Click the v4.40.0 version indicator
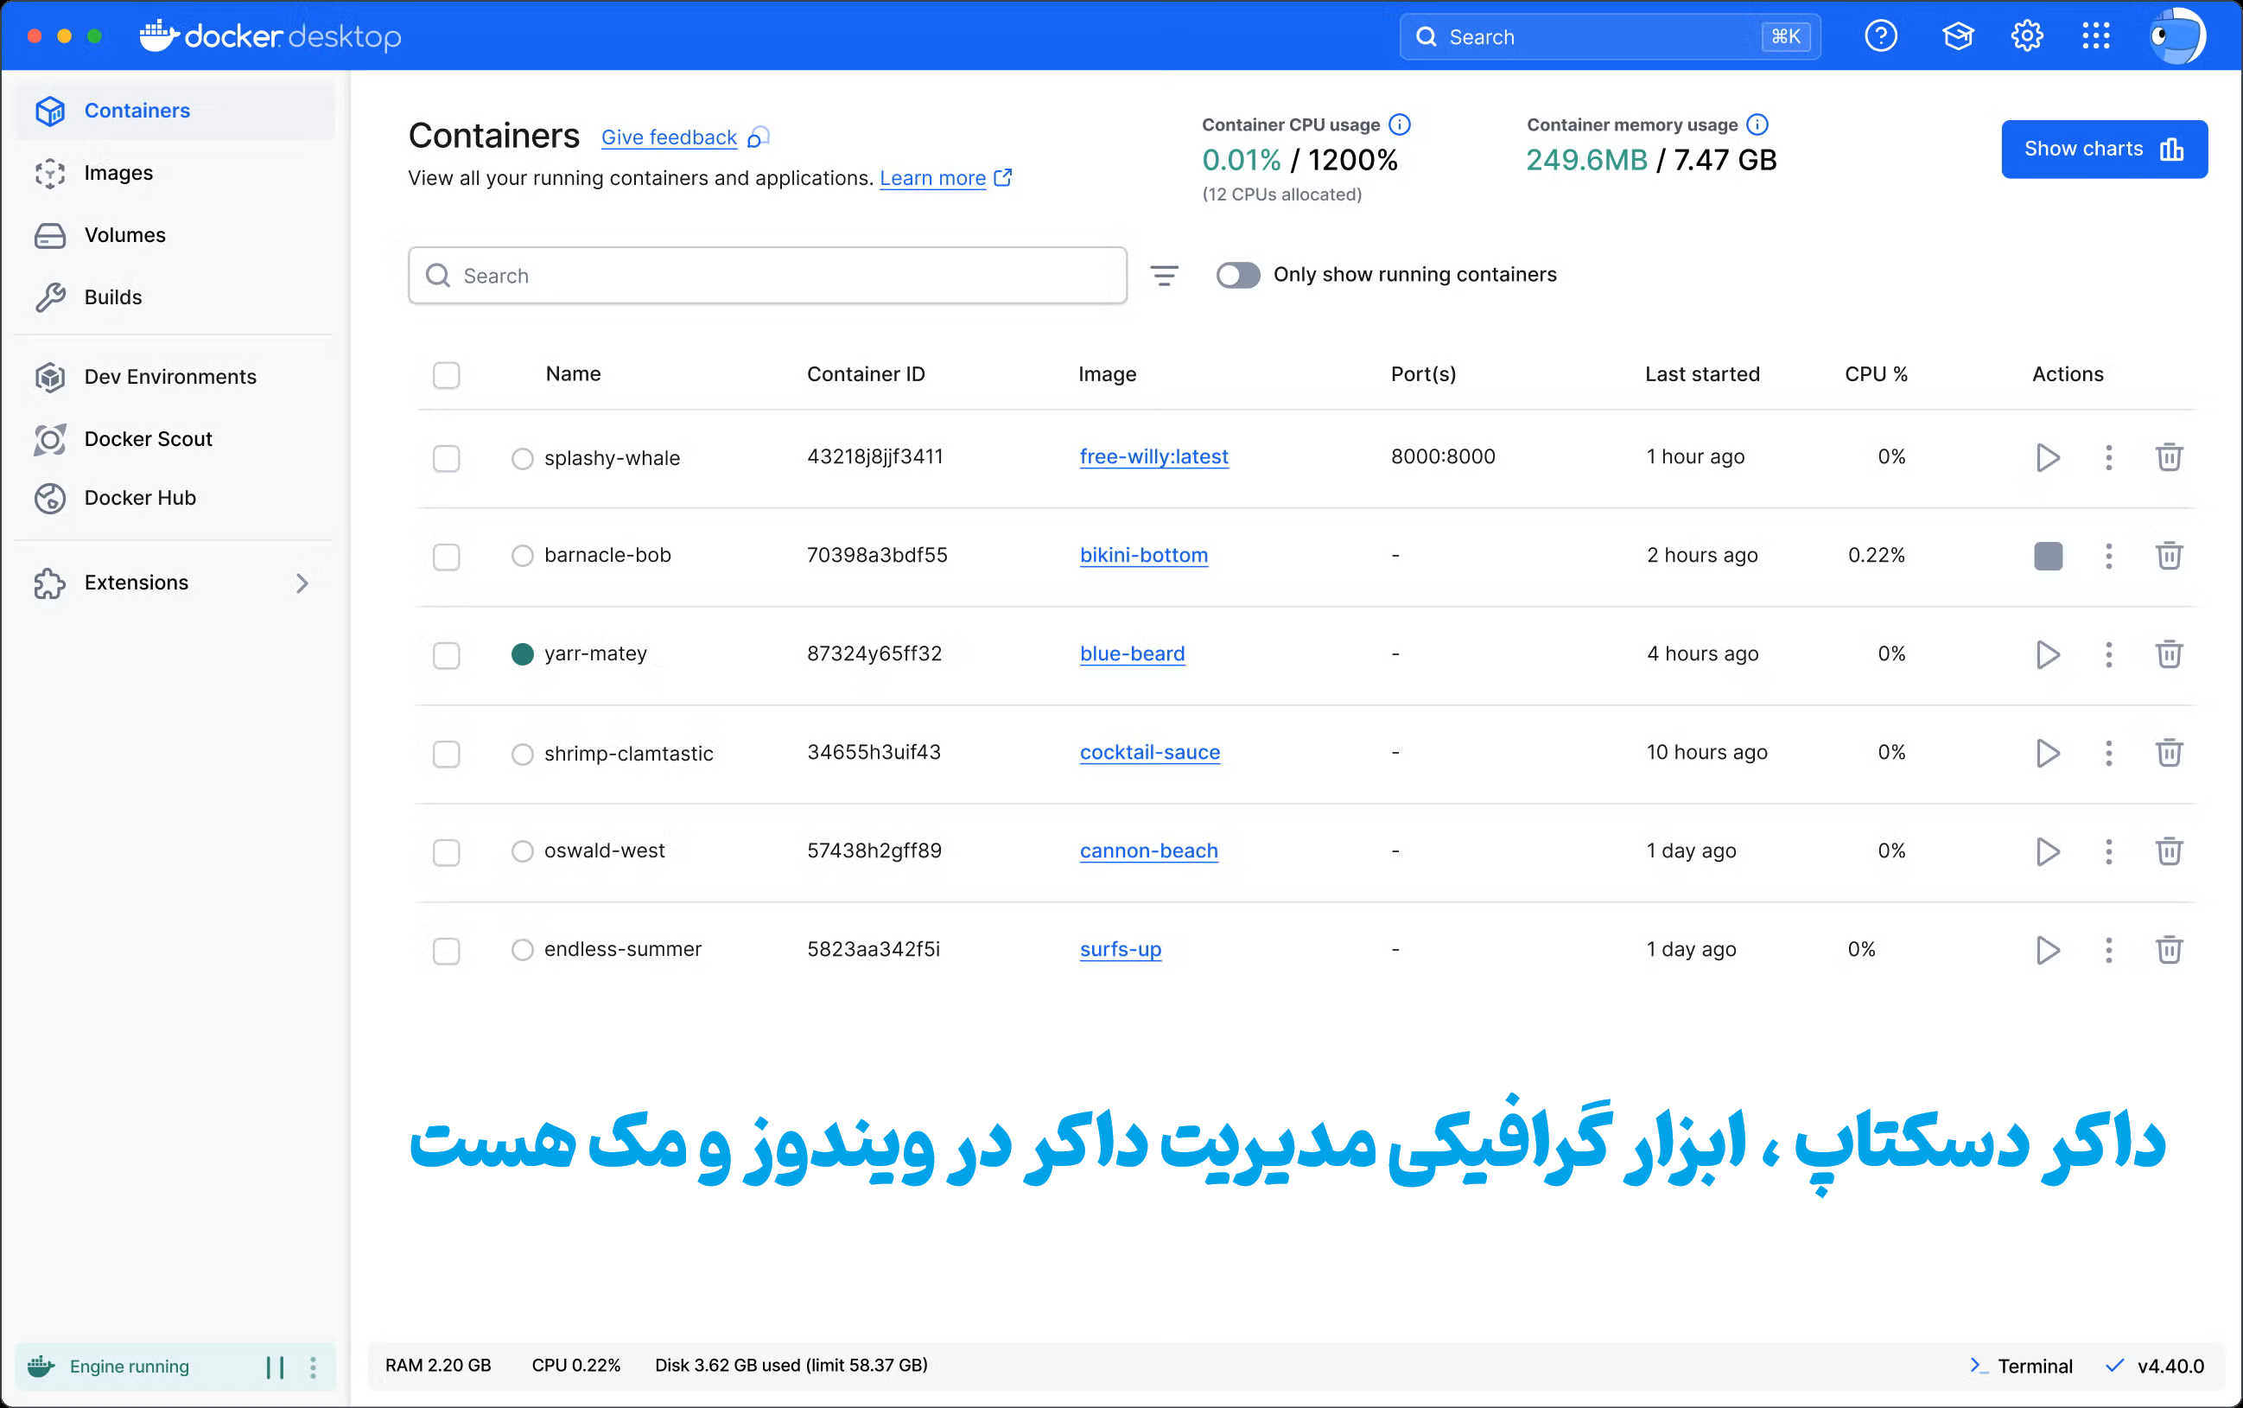 [x=2155, y=1367]
